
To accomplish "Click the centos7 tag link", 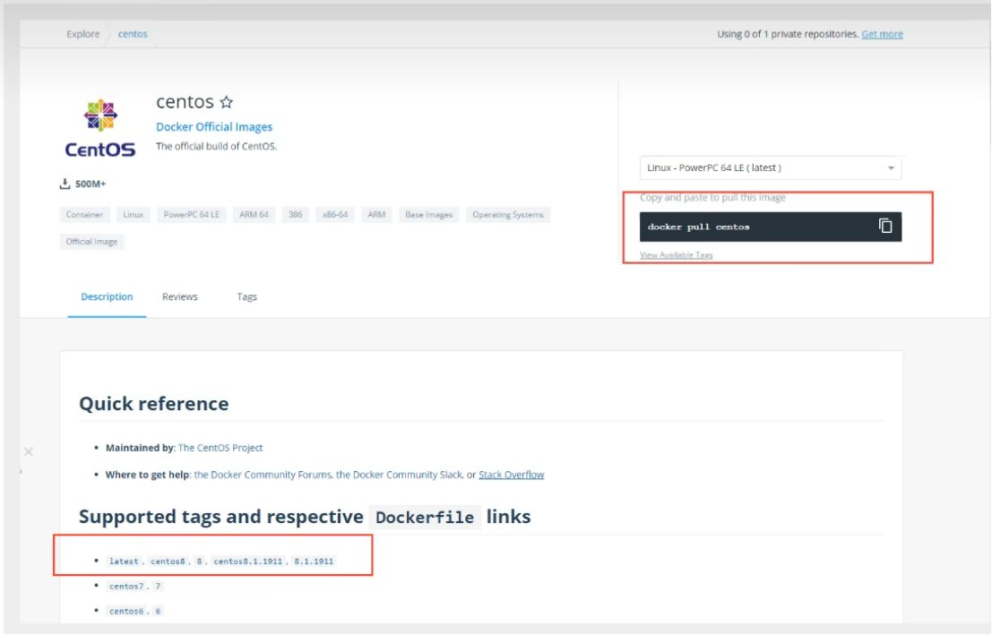I will click(126, 587).
